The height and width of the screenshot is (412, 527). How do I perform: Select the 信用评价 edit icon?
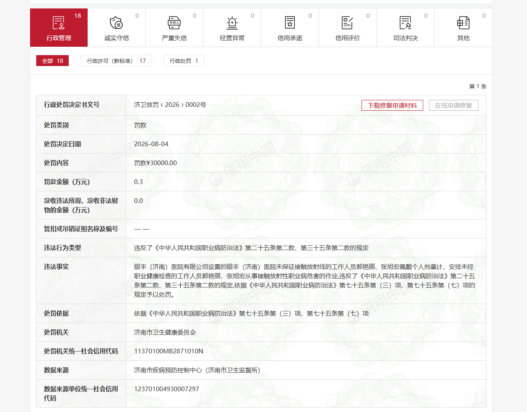pos(348,23)
